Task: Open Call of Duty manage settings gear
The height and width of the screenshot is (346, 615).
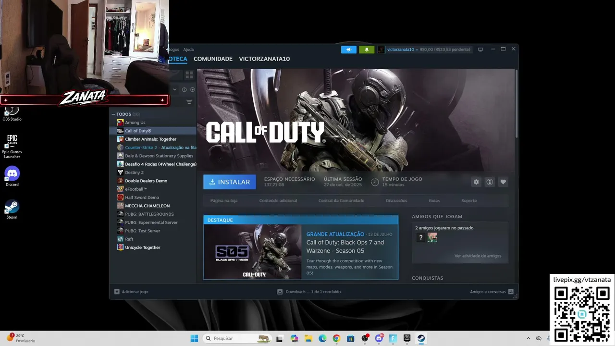Action: point(476,182)
